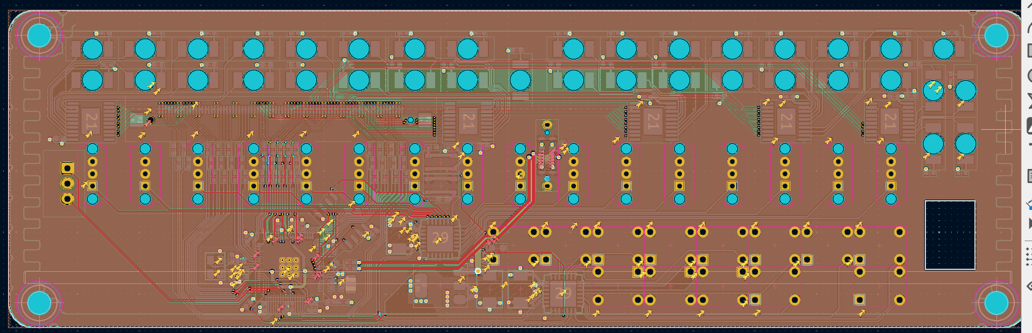Viewport: 1032px width, 333px height.
Task: Click the top-left corner mounting hole
Action: 39,36
